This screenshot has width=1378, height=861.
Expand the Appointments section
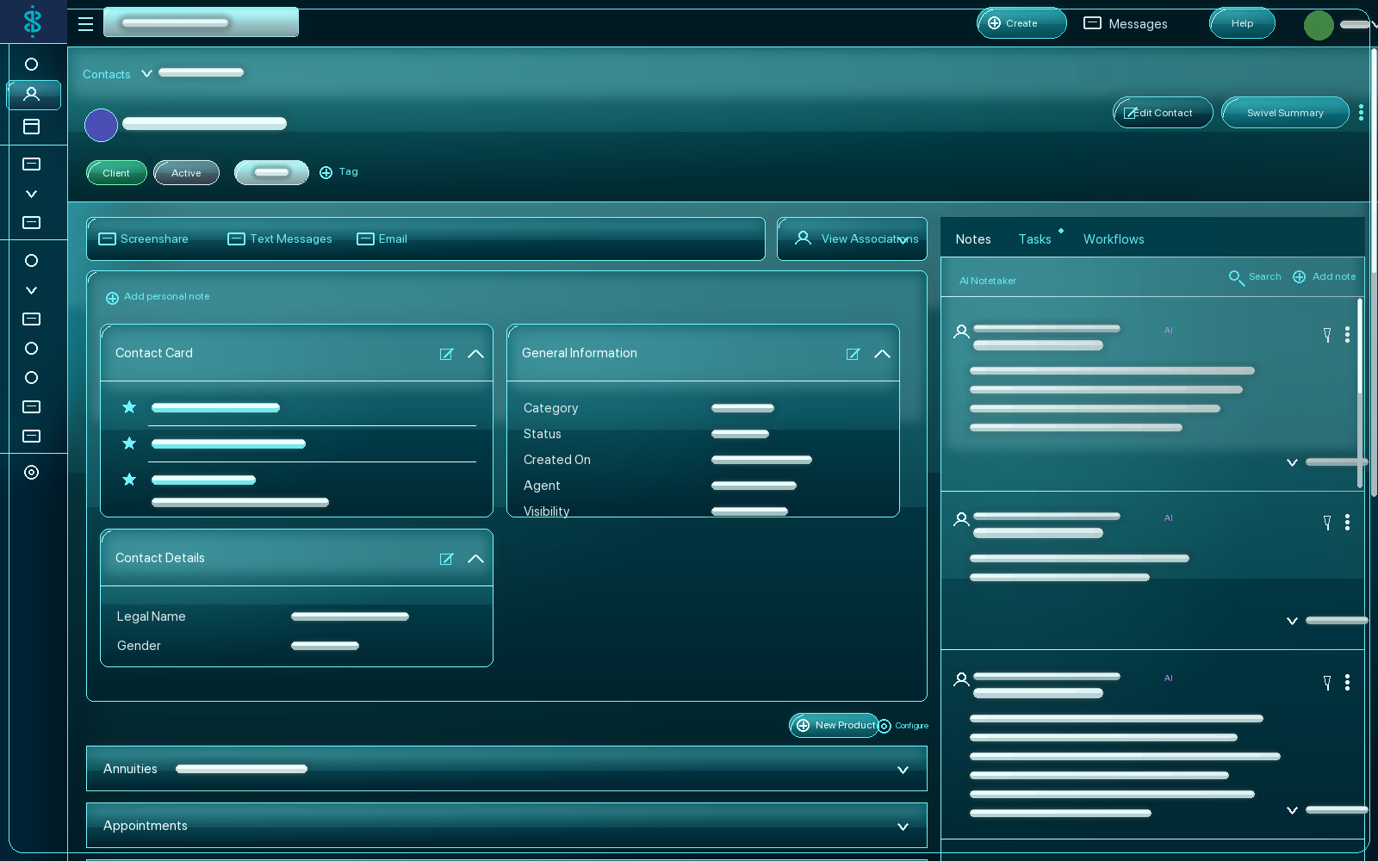(x=903, y=827)
